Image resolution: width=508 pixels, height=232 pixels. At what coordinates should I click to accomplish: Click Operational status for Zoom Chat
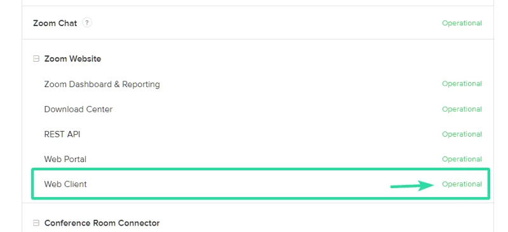462,23
